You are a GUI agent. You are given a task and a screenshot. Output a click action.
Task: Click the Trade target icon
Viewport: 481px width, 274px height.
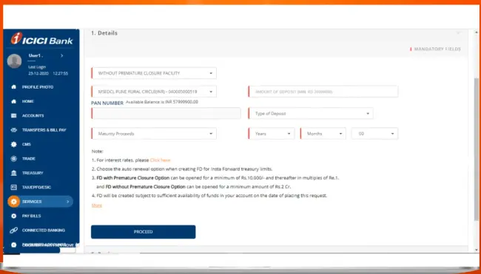tap(13, 159)
